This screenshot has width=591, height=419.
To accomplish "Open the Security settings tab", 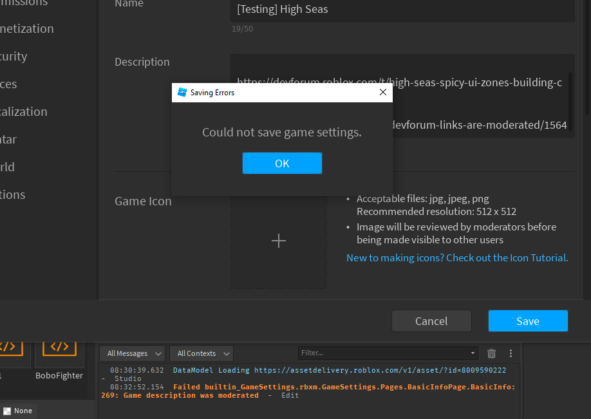I will click(x=13, y=56).
